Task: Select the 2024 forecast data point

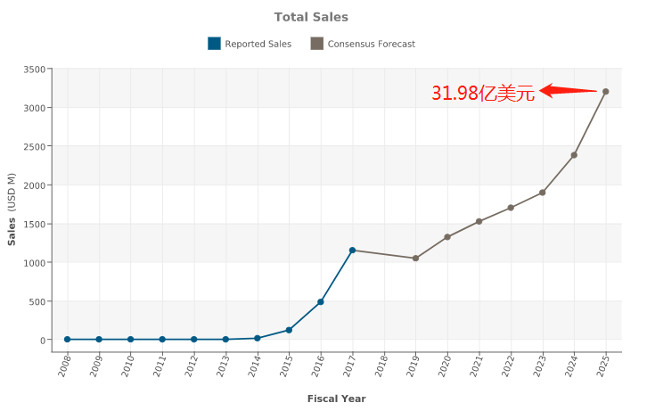Action: click(x=574, y=155)
